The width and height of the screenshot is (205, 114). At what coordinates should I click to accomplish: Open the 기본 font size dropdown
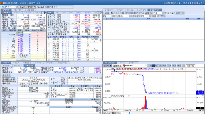[163, 13]
